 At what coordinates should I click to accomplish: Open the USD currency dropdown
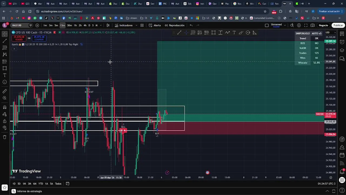(x=330, y=32)
